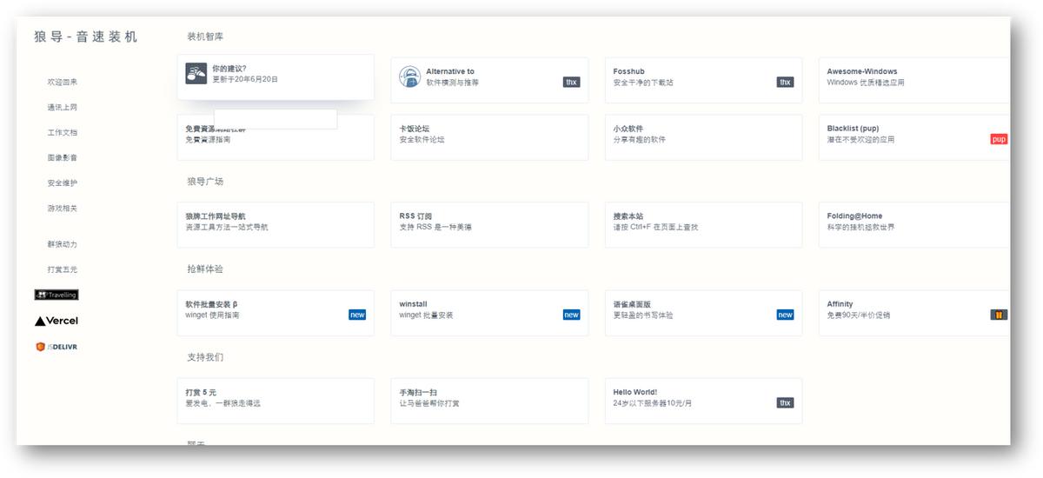The height and width of the screenshot is (478, 1043).
Task: Click the gift badge on Affinity card
Action: pyautogui.click(x=999, y=315)
